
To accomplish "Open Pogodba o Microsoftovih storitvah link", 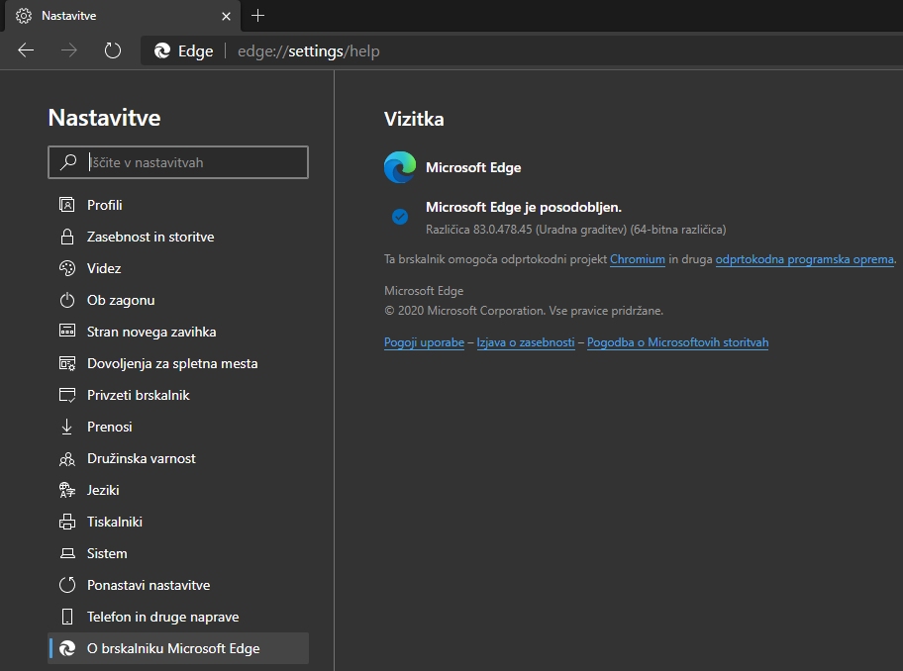I will tap(678, 342).
